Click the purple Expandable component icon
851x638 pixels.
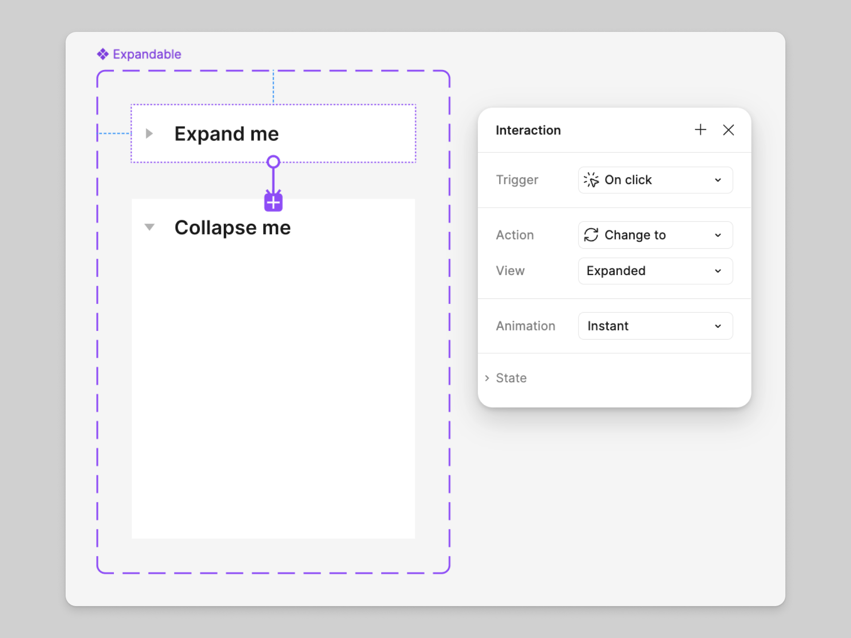tap(103, 54)
